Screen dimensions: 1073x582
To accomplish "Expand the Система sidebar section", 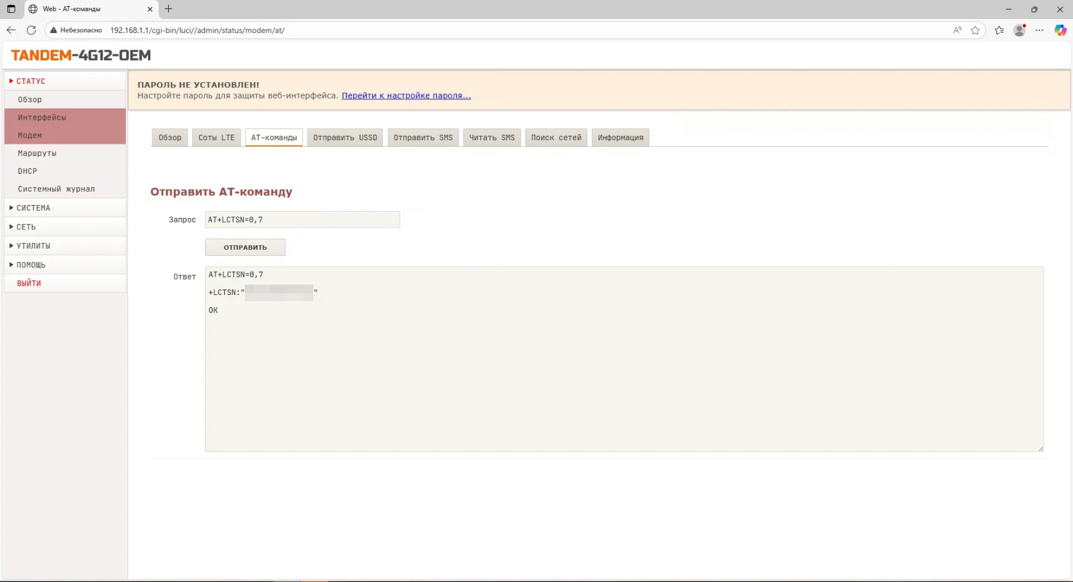I will (x=34, y=208).
